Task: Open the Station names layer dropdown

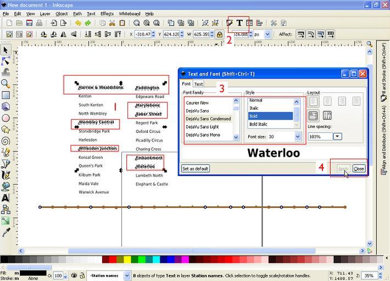Action: 127,276
